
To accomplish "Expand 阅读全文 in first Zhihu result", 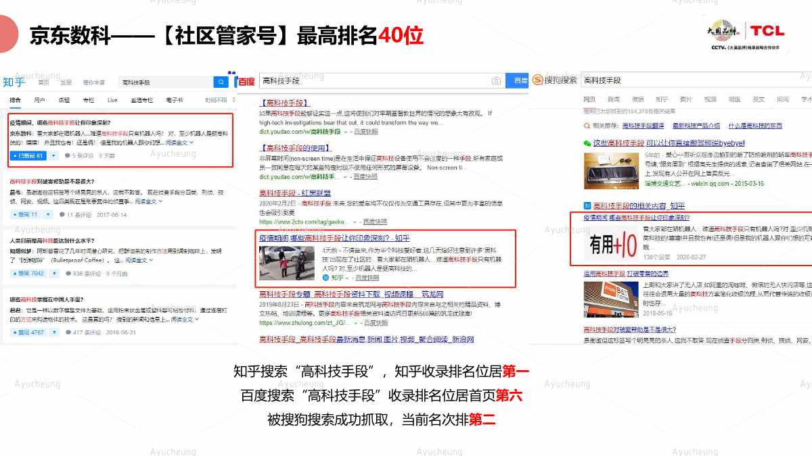I will (179, 143).
